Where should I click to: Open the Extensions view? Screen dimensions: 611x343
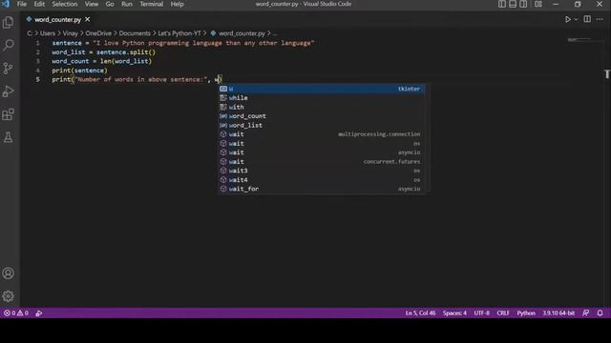(9, 114)
